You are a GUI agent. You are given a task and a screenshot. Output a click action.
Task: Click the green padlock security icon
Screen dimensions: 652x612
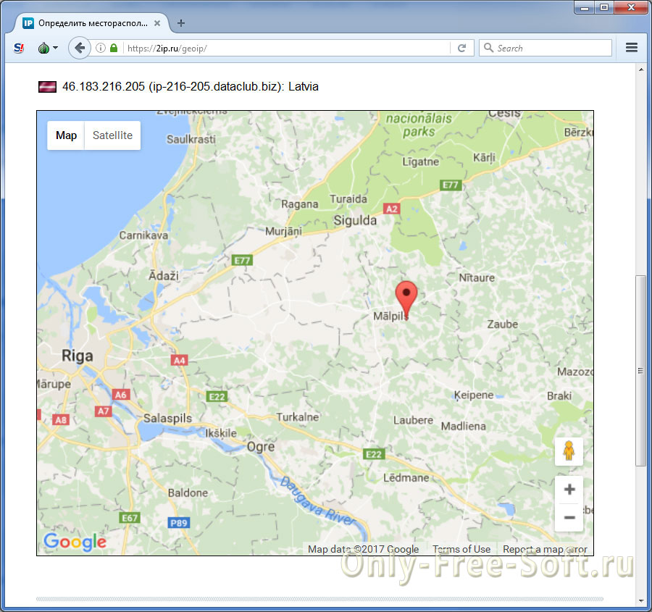click(114, 48)
